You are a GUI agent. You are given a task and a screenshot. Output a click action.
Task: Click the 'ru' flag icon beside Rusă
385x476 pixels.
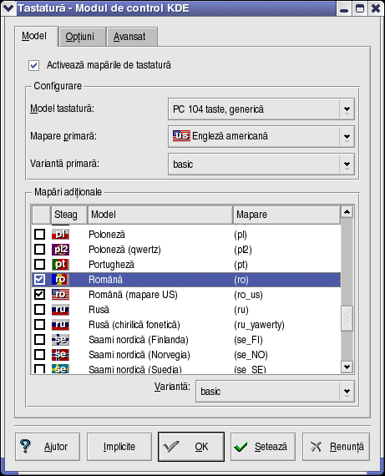tap(60, 309)
